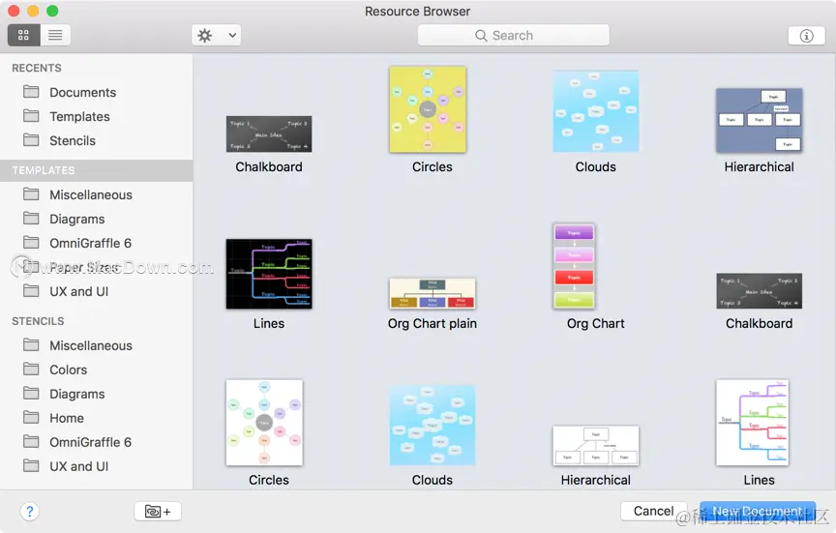Select the white-background Lines template
The width and height of the screenshot is (836, 533).
tap(752, 423)
